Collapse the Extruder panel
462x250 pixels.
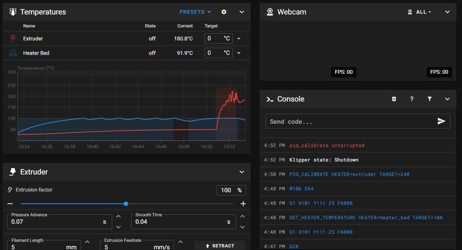pos(242,172)
